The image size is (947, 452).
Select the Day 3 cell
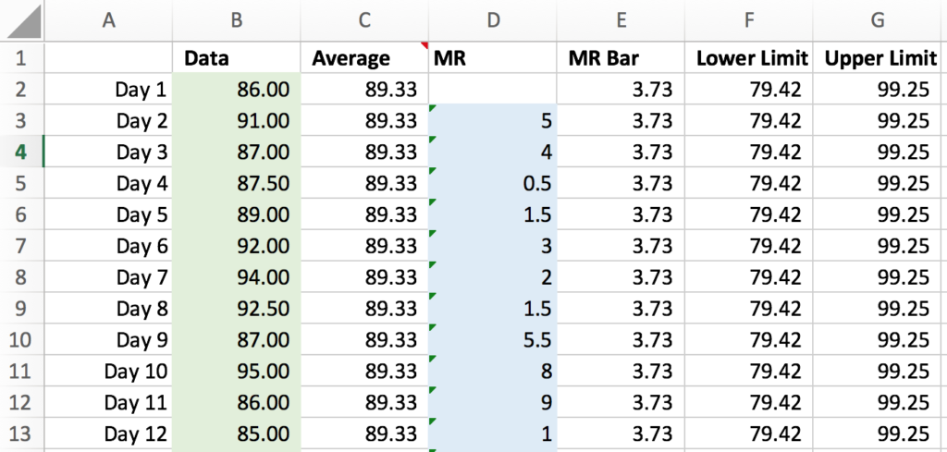coord(109,153)
